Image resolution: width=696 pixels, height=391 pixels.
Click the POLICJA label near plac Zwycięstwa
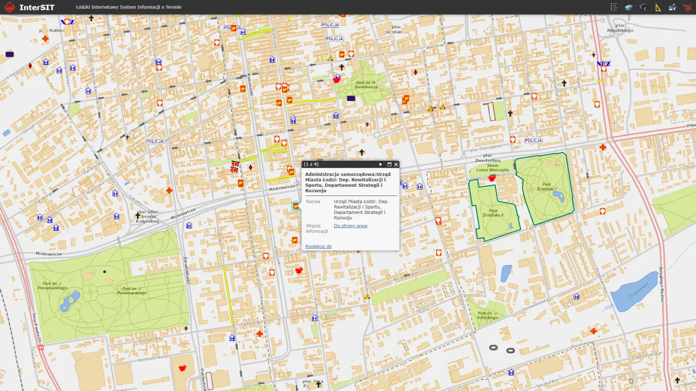[533, 141]
